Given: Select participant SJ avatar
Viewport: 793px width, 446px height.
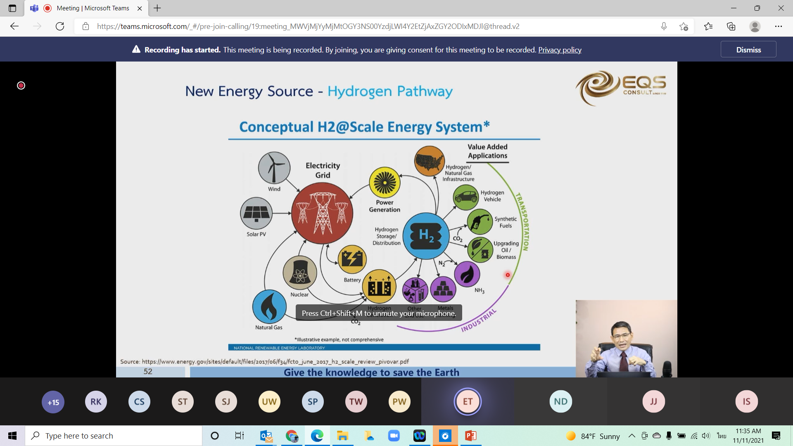Looking at the screenshot, I should point(226,402).
